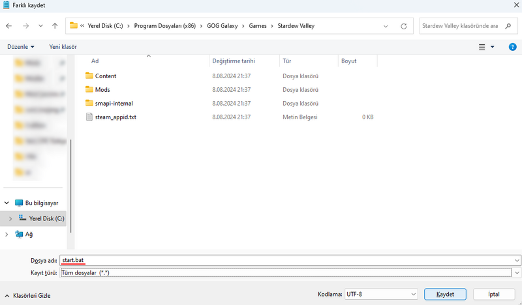This screenshot has width=522, height=305.
Task: Click 8.08.2024 21:37 date of Content
Action: (232, 76)
